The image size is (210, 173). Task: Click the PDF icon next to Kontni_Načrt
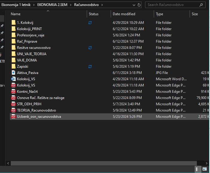click(x=13, y=92)
